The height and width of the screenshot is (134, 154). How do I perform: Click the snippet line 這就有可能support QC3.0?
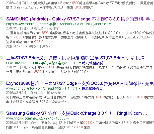(25, 42)
